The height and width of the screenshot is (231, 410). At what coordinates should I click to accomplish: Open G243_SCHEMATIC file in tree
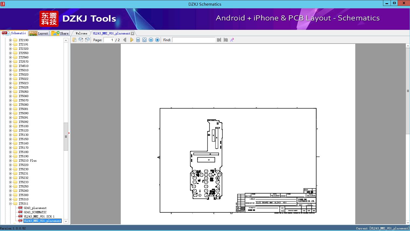[x=35, y=212]
